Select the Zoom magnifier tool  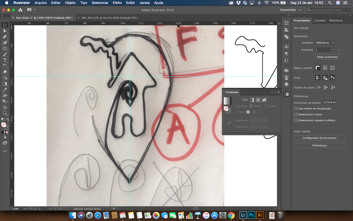point(5,113)
